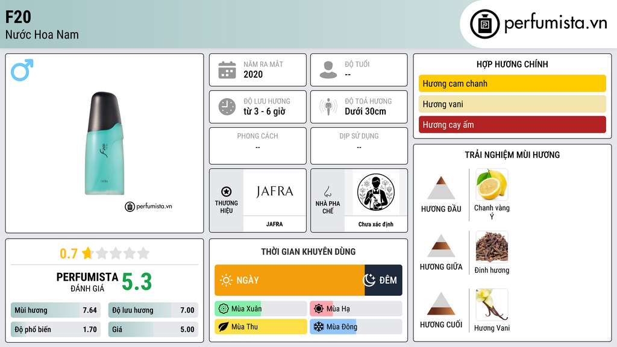Click the flower icon for Mùa Xuân

tap(224, 309)
